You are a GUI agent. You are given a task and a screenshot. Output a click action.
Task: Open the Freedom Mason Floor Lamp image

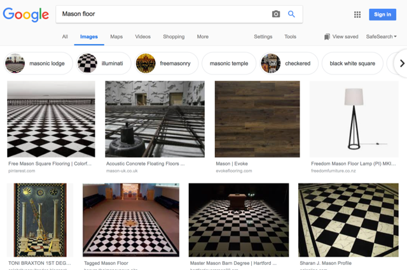pyautogui.click(x=354, y=119)
